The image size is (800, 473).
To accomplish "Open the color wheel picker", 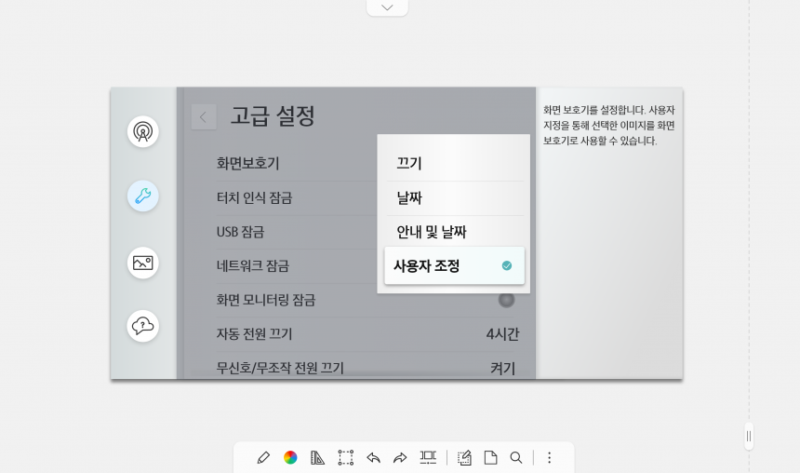I will coord(290,457).
